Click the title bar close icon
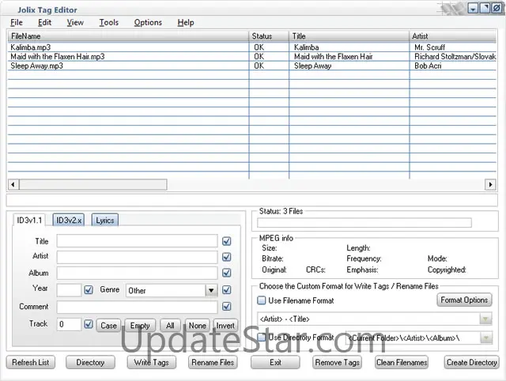506x381 pixels. [497, 9]
